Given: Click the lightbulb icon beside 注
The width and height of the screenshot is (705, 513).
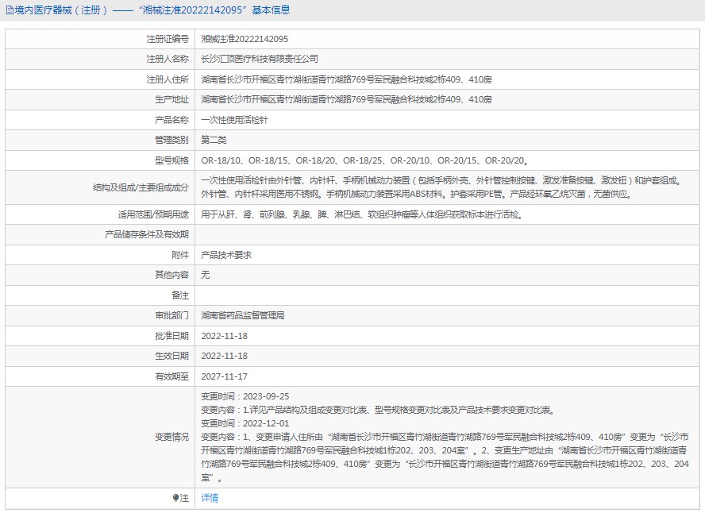Looking at the screenshot, I should pyautogui.click(x=175, y=498).
